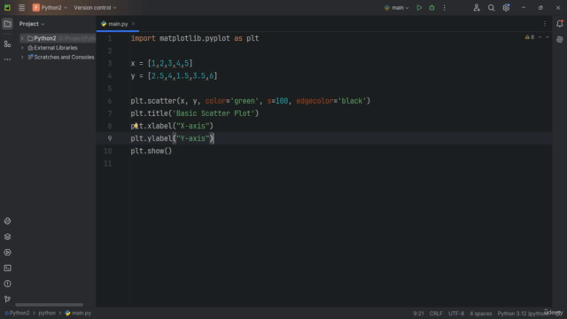Open IDE settings gear
567x319 pixels.
pos(506,8)
